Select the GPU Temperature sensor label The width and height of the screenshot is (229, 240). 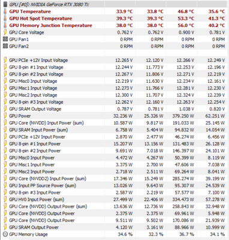point(30,11)
